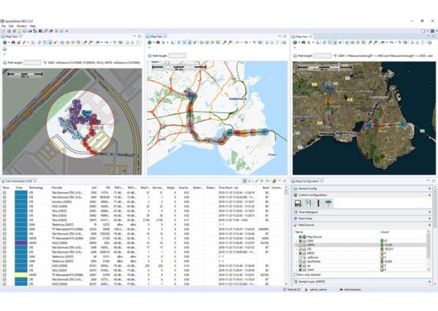
Task: Click the funnel filter icon beside left Path length
Action: [45, 63]
